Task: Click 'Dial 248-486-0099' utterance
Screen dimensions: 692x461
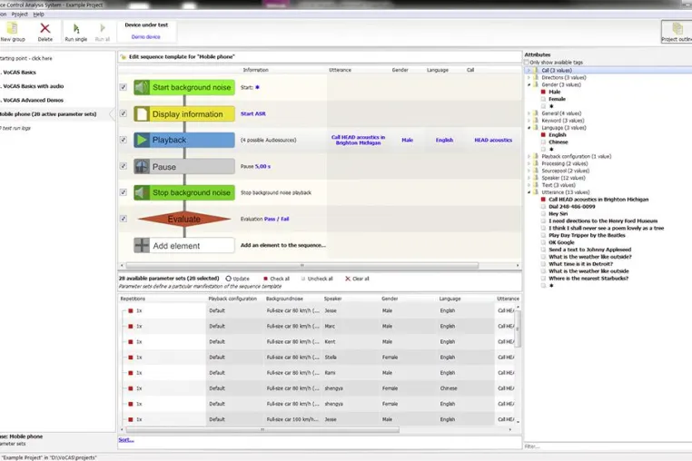Action: point(571,207)
